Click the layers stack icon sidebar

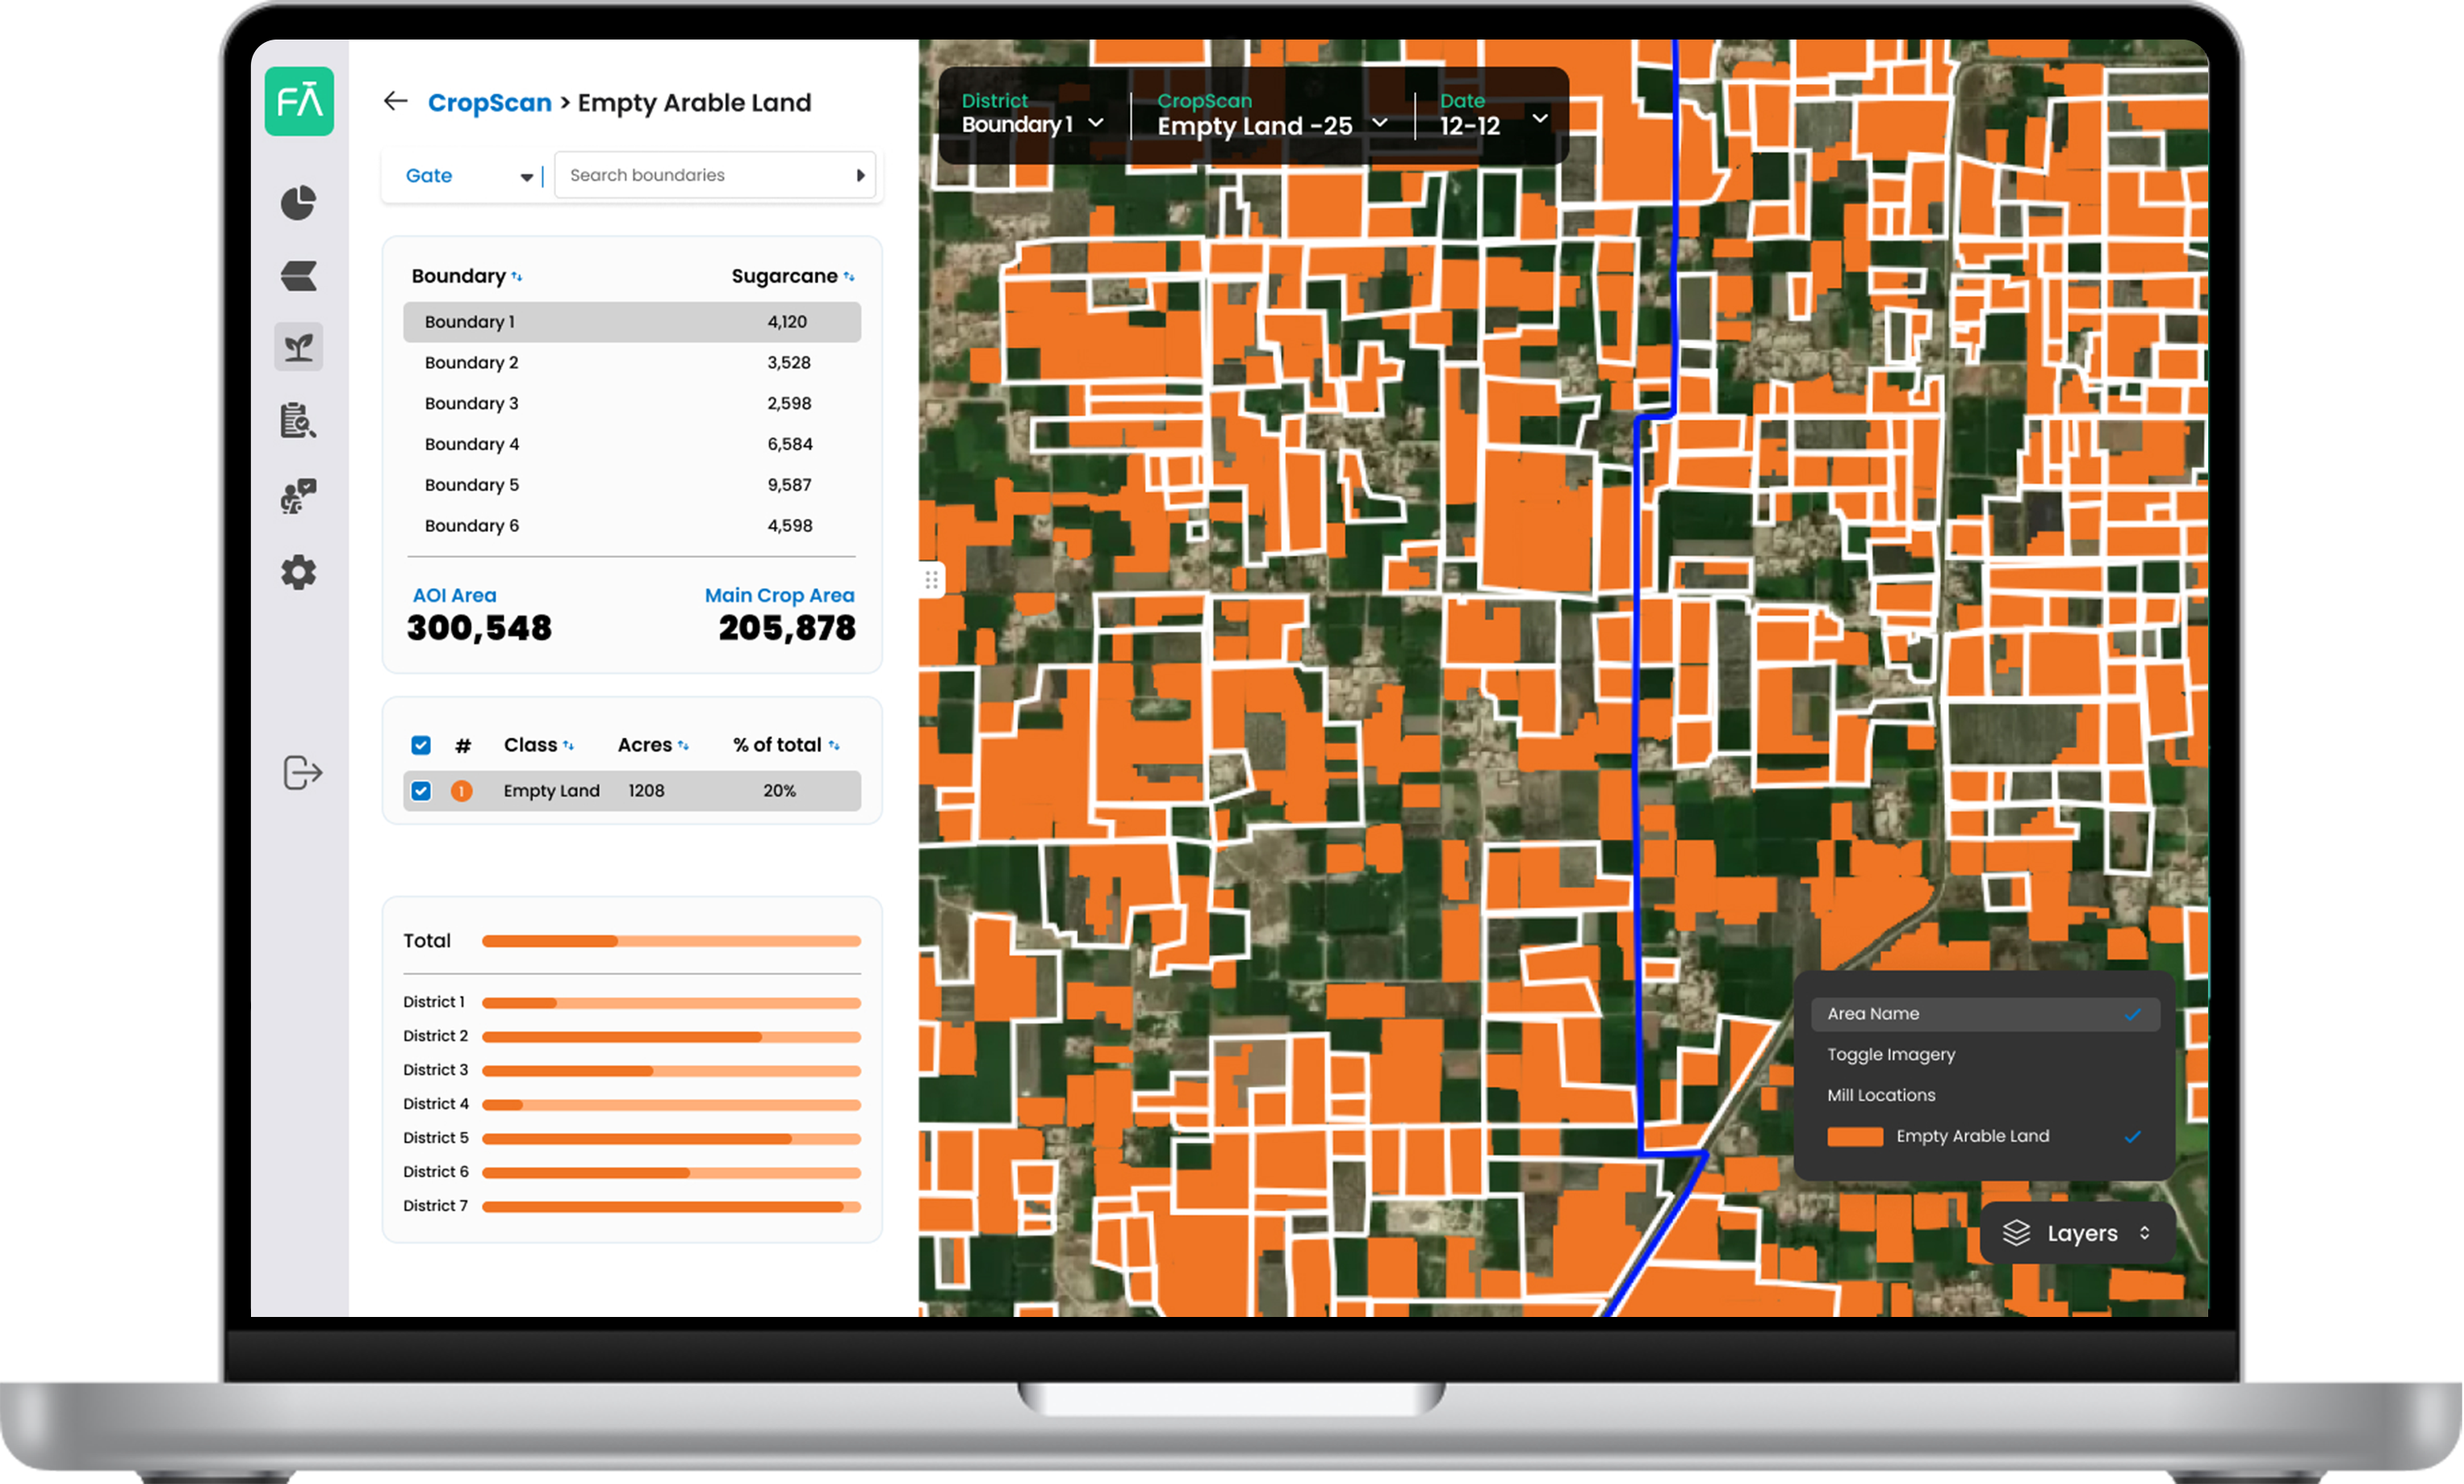(298, 276)
